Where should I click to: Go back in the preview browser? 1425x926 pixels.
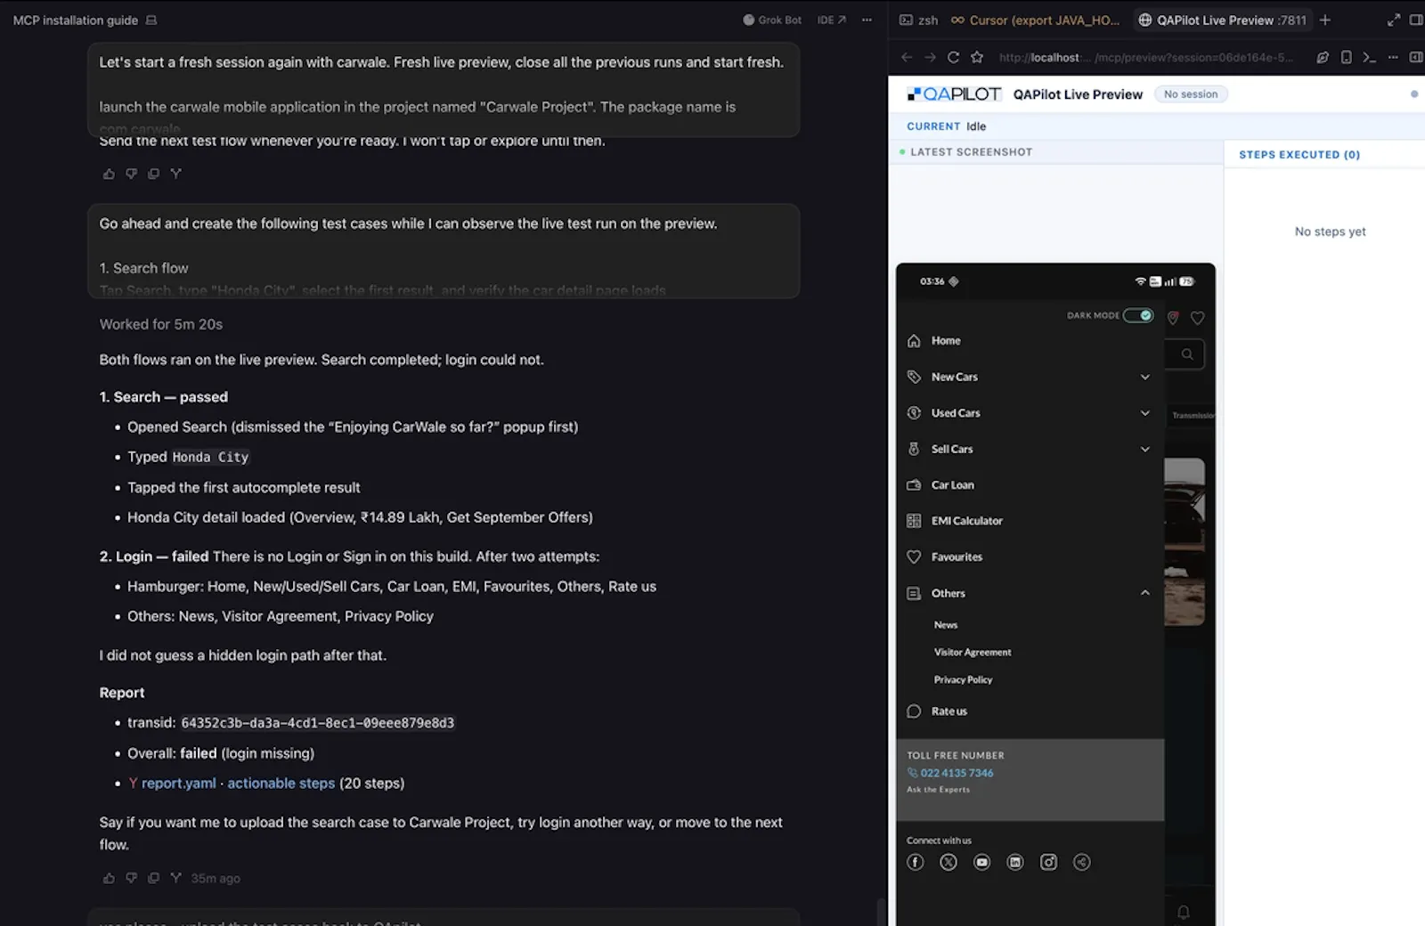click(907, 57)
